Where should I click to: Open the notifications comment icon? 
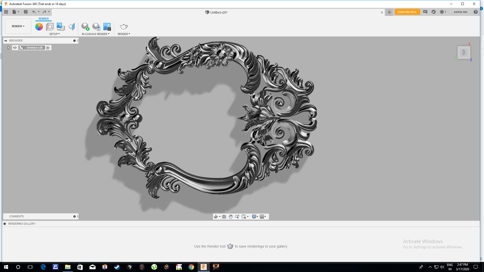[425, 12]
